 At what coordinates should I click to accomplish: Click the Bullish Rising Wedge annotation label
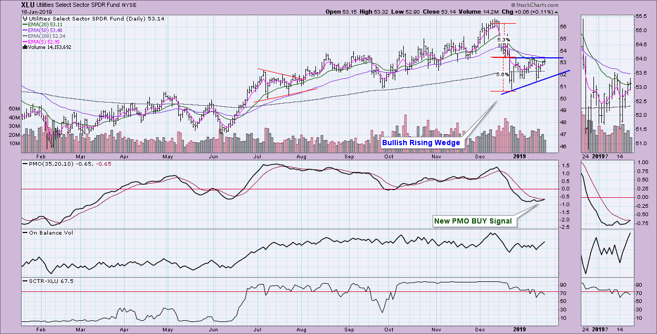[421, 143]
